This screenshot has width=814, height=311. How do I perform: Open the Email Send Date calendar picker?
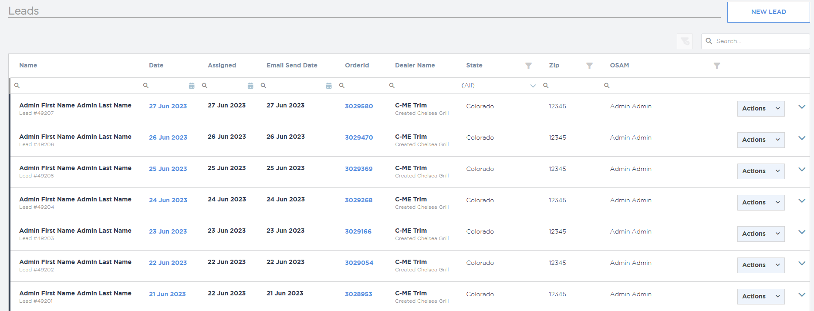pos(329,86)
